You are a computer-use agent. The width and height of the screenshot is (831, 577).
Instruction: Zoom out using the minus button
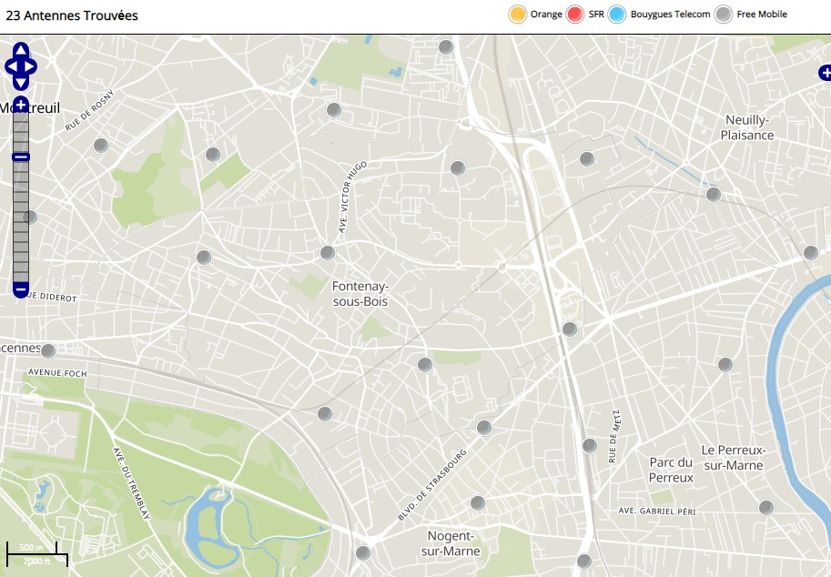tap(21, 289)
